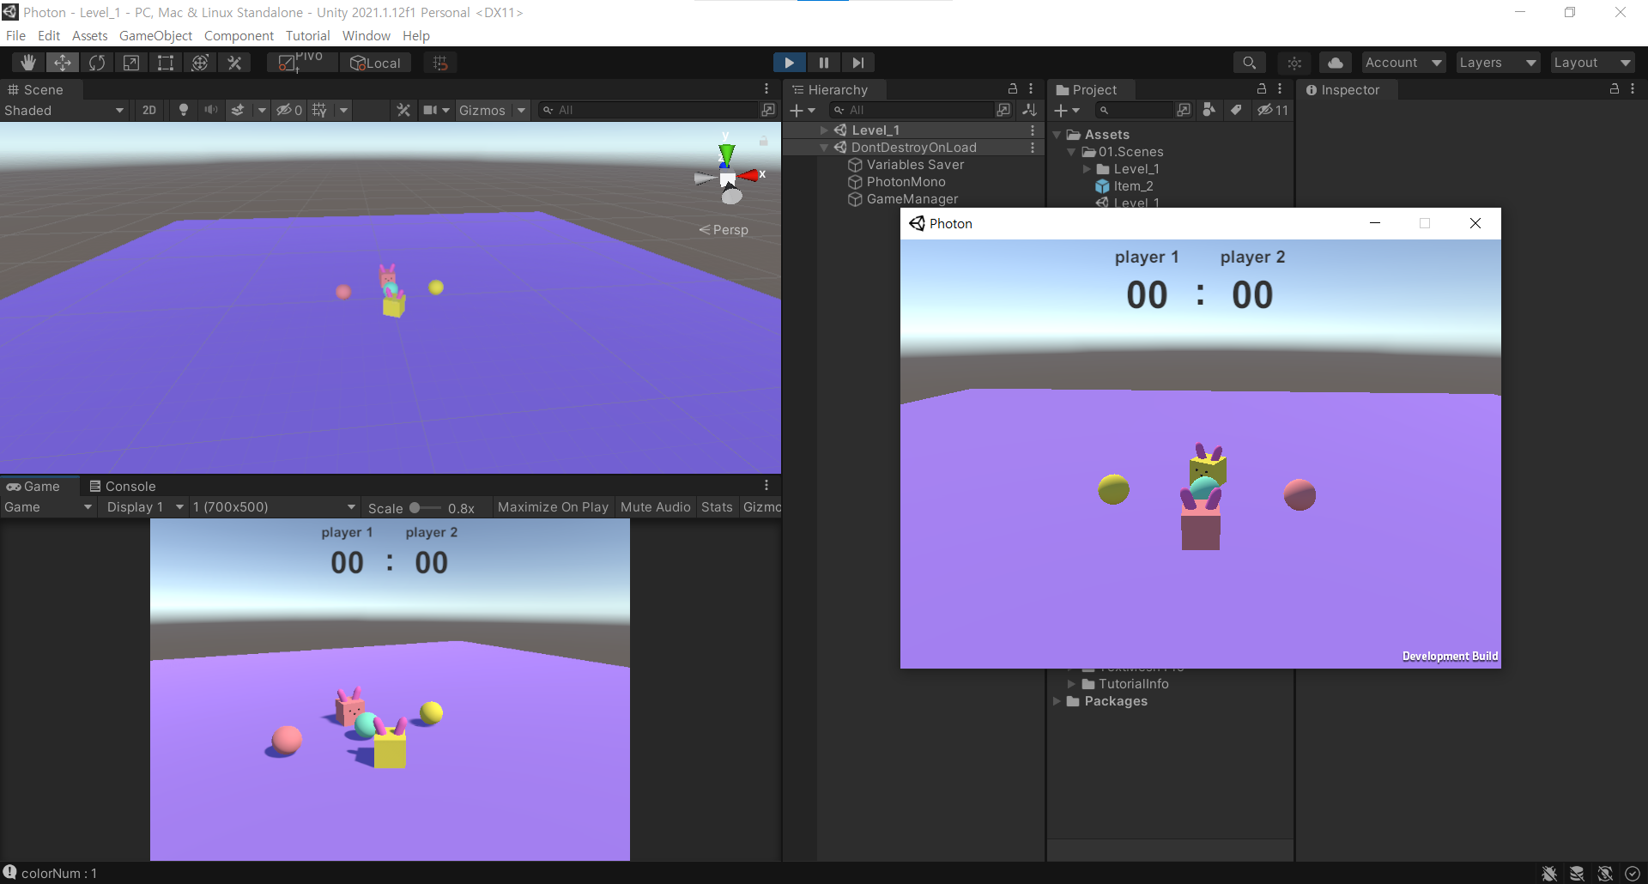Search by label tag icon in Project
The width and height of the screenshot is (1648, 884).
(x=1236, y=110)
